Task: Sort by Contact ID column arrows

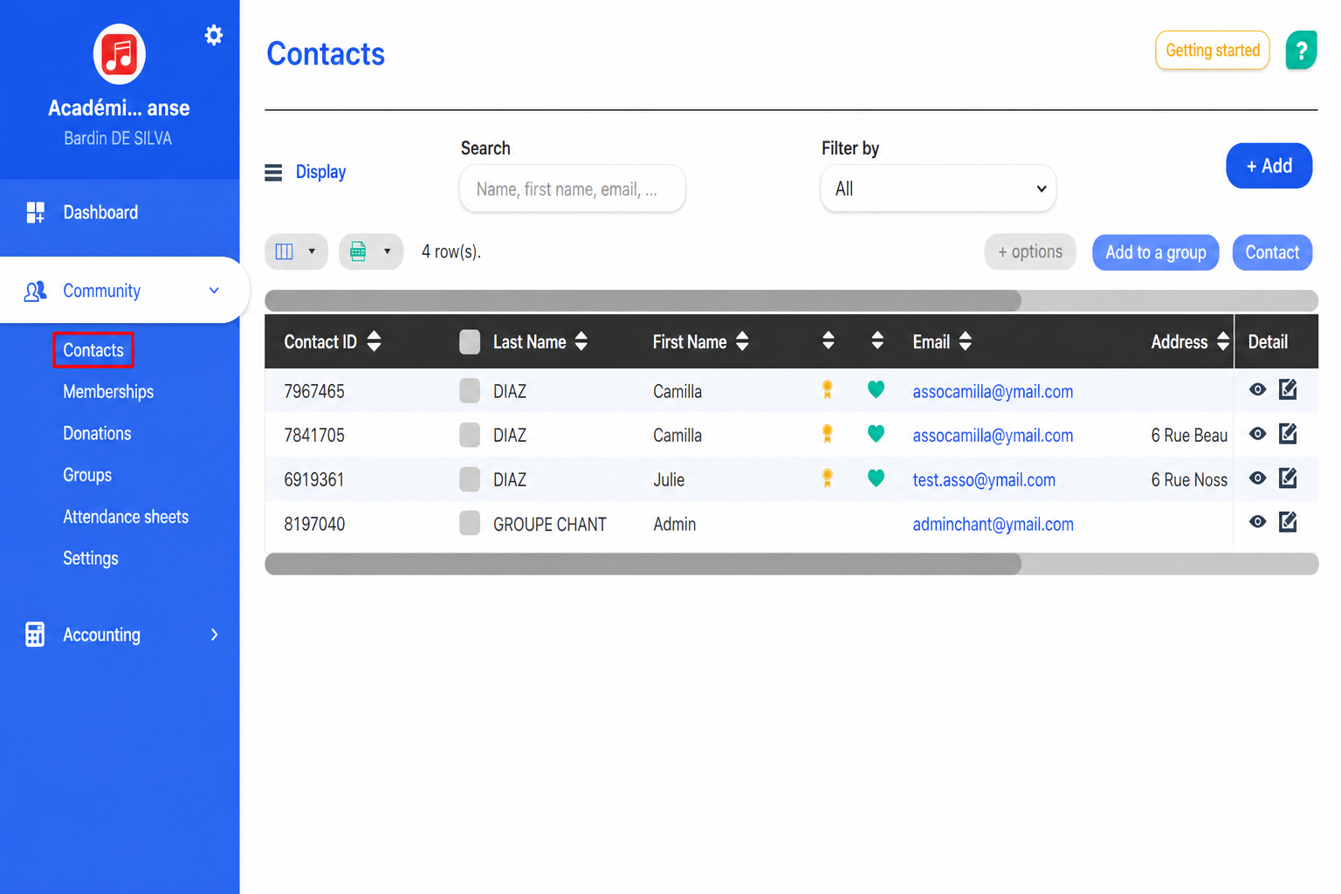Action: [x=374, y=341]
